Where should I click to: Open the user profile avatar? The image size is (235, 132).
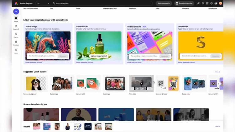221,3
